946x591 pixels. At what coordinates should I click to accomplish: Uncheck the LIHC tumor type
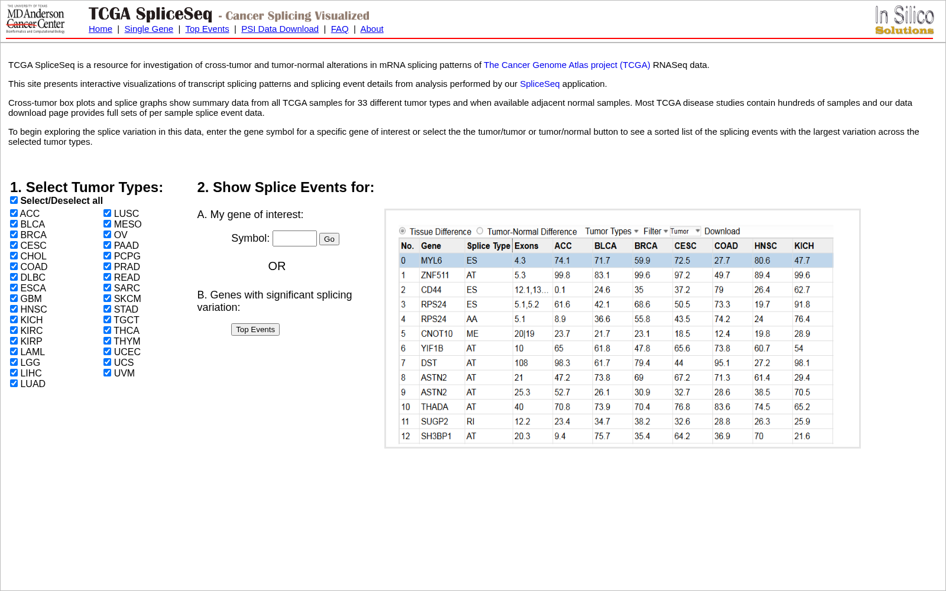coord(14,373)
